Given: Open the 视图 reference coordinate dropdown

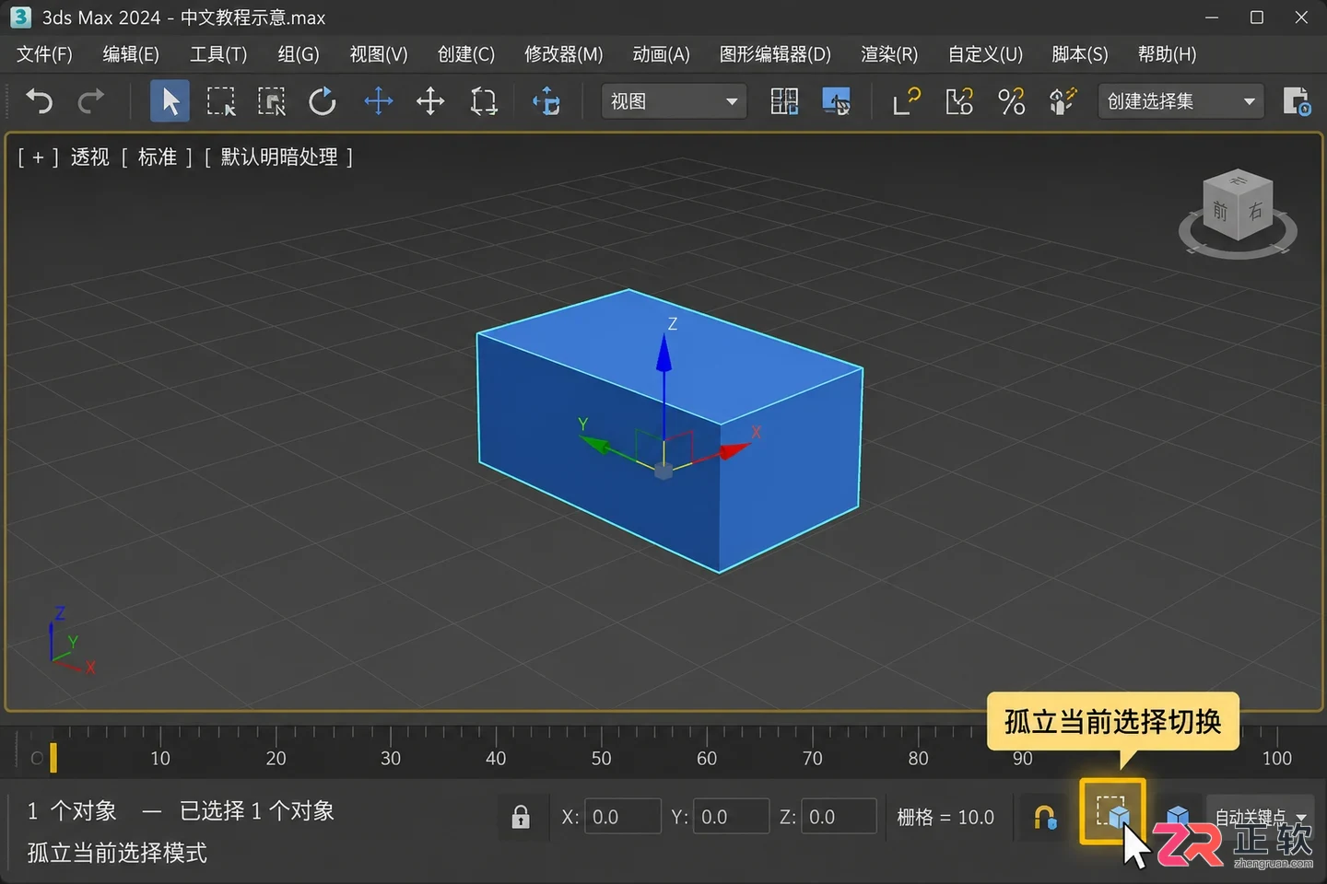Looking at the screenshot, I should [x=674, y=101].
